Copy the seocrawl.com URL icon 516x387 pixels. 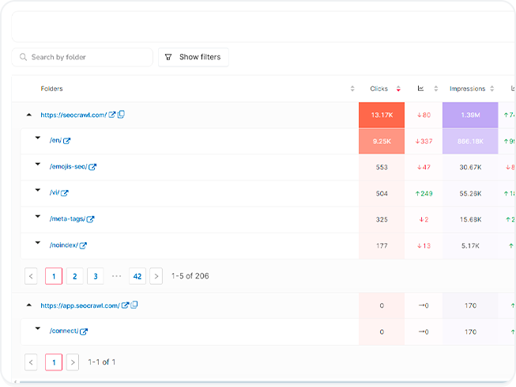click(x=121, y=115)
